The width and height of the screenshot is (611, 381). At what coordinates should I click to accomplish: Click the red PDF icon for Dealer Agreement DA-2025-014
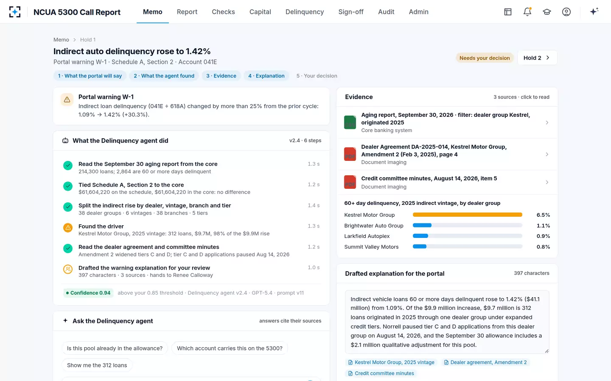[x=350, y=154]
